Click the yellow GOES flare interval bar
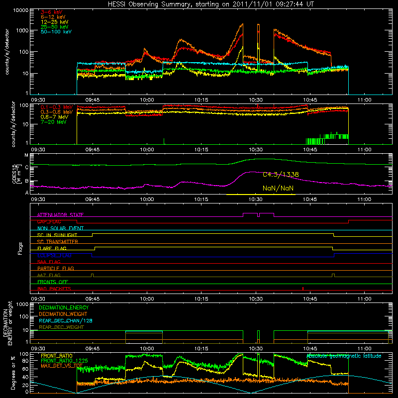Image resolution: width=398 pixels, height=398 pixels. [261, 195]
